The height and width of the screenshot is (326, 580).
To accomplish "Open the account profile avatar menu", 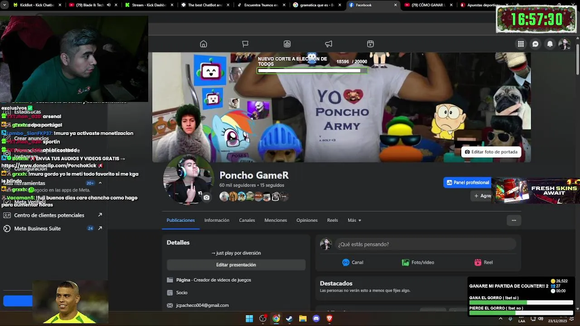I will tap(564, 44).
